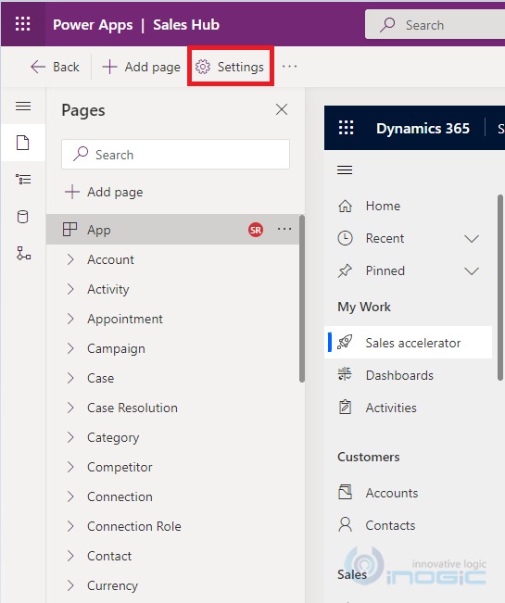Click the preview nav scrollbar

pyautogui.click(x=500, y=288)
